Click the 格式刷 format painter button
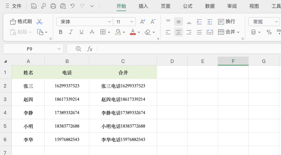This screenshot has width=281, height=155. pos(21,22)
